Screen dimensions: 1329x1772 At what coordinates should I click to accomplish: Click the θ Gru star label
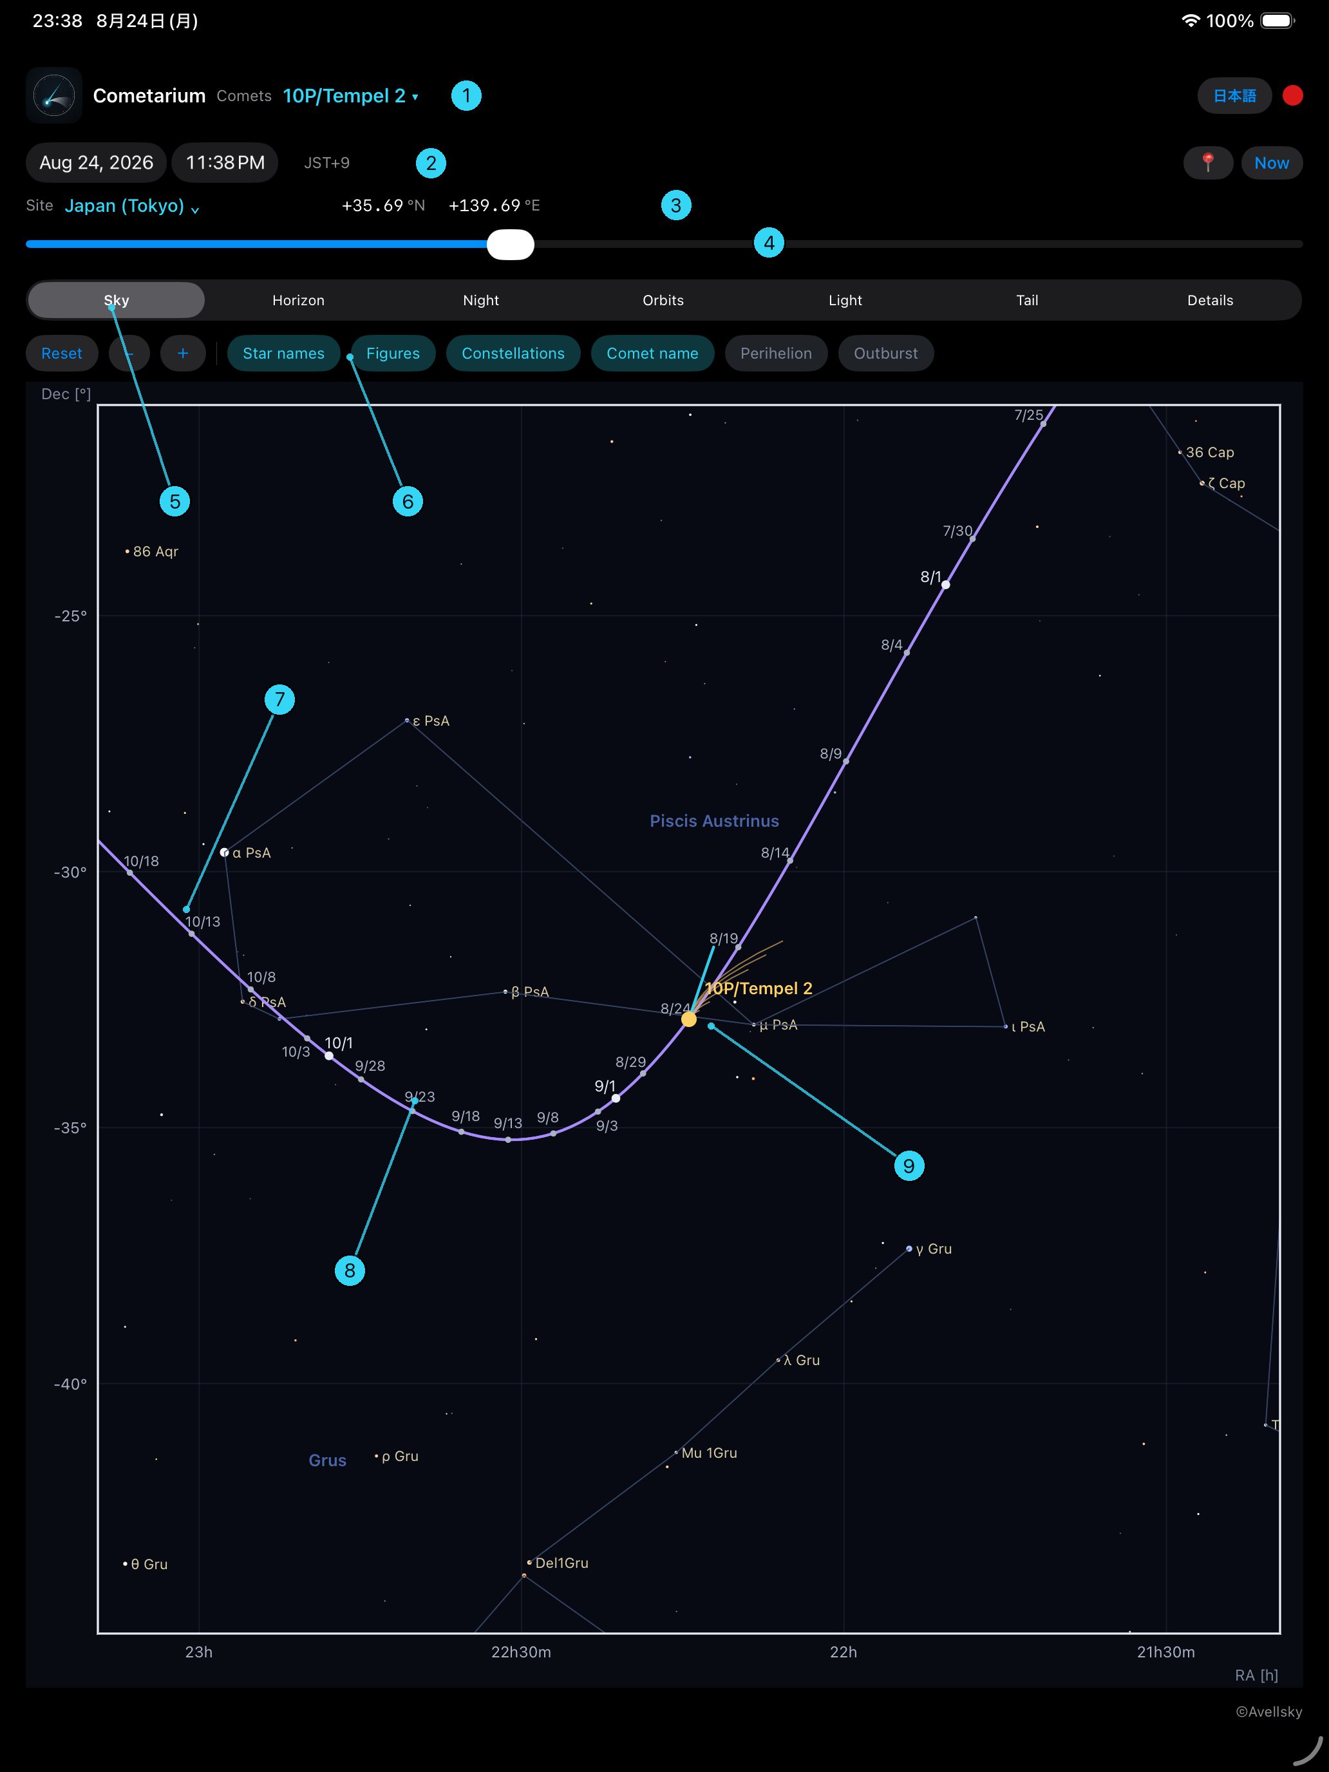(x=149, y=1565)
